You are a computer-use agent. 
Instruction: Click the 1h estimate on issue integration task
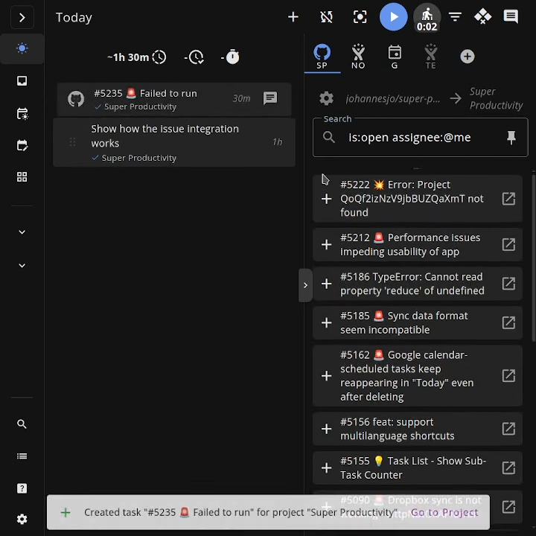pyautogui.click(x=277, y=142)
